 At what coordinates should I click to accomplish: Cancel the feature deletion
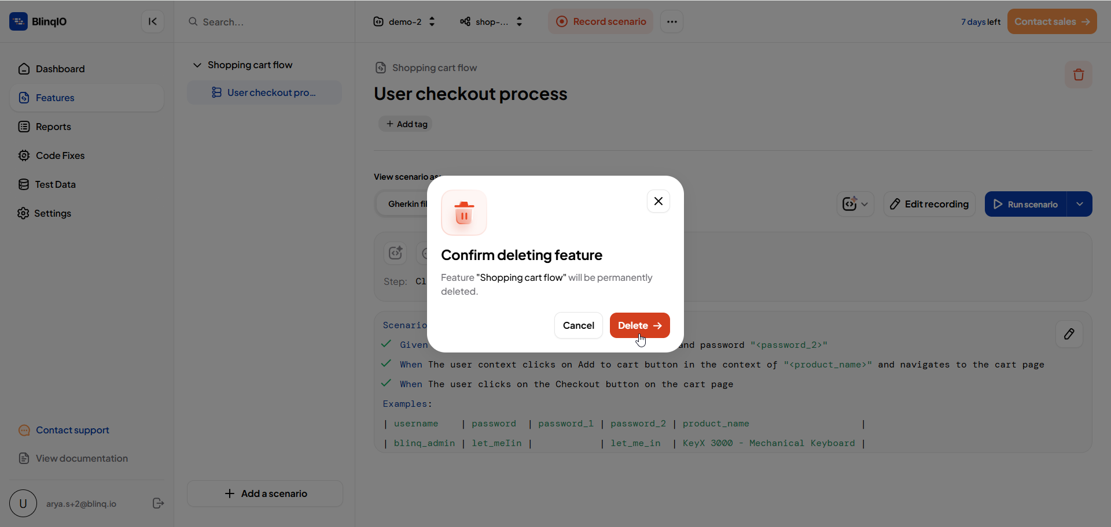(x=578, y=325)
